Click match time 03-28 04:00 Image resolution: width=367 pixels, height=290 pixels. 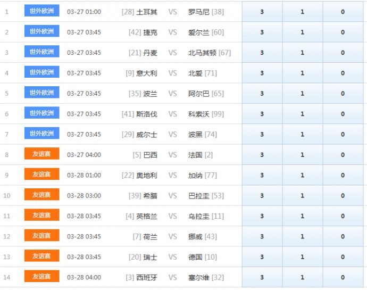pos(84,277)
